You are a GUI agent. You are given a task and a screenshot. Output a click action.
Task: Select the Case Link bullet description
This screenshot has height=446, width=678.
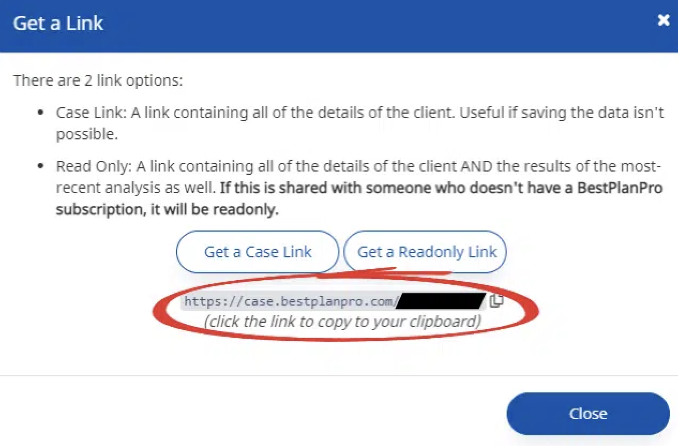pos(360,113)
